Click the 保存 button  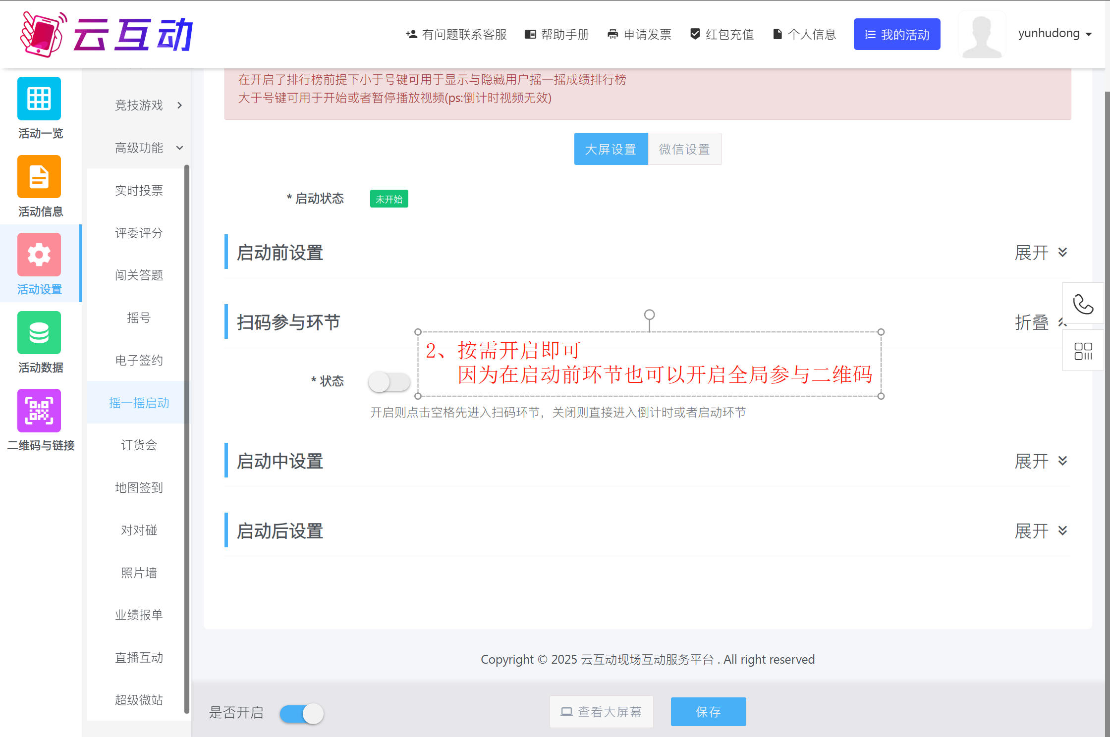(x=708, y=712)
